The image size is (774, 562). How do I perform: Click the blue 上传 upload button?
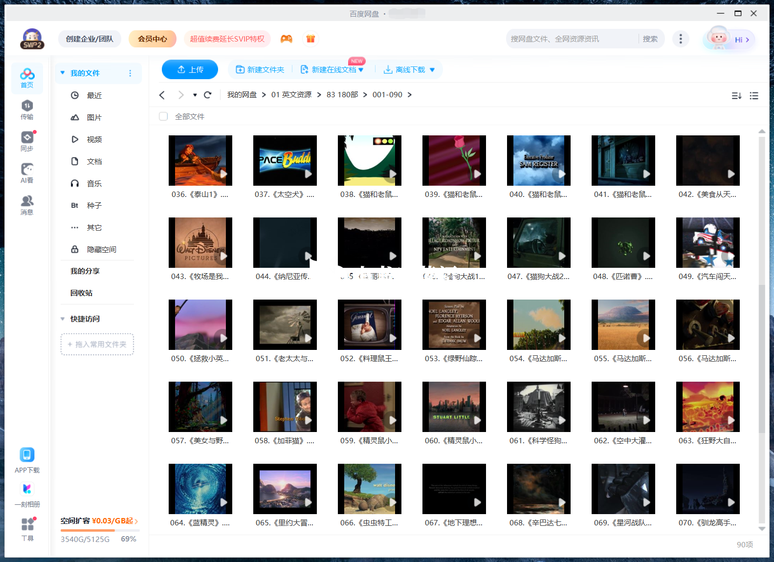point(190,69)
